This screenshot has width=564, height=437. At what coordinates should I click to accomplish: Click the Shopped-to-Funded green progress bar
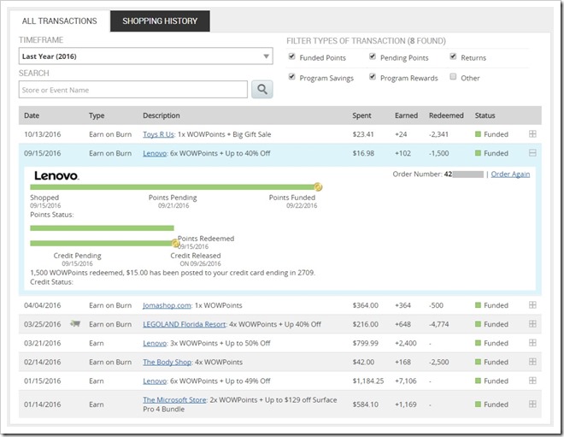coord(173,187)
